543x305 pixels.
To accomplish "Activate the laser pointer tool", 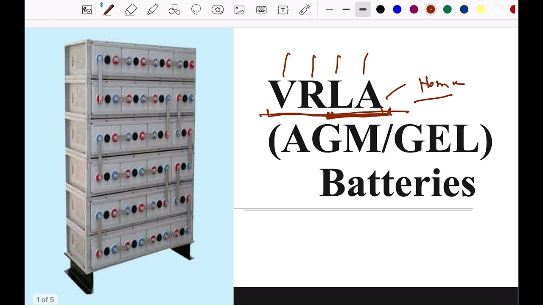I will pyautogui.click(x=305, y=10).
